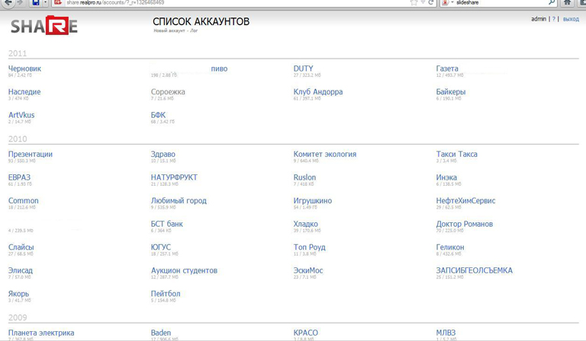Viewport: 586px width, 341px height.
Task: Open the ArtVkus account
Action: point(21,115)
